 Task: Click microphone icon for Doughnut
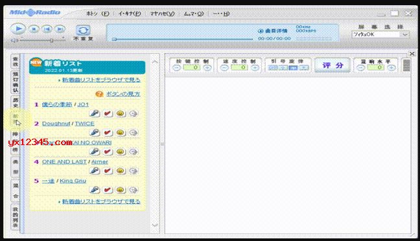point(95,133)
